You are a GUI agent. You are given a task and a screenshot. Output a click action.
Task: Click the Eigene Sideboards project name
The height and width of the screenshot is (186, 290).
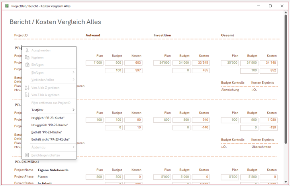(x=53, y=170)
